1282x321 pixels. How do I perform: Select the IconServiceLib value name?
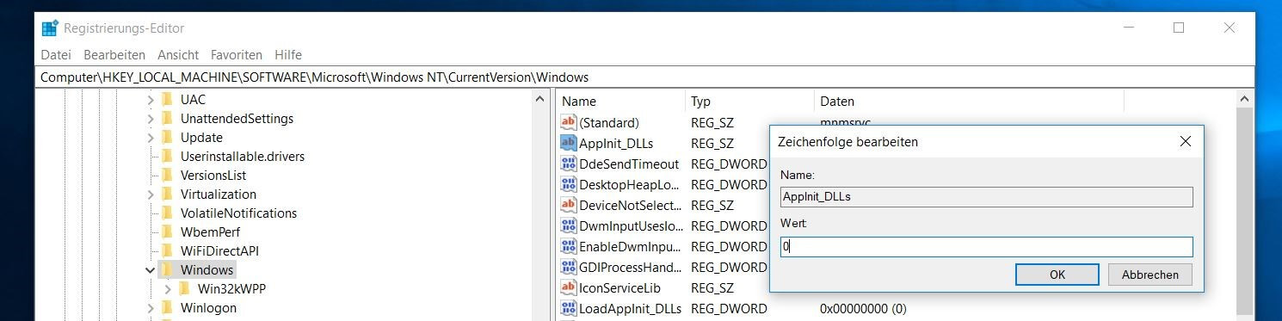619,288
